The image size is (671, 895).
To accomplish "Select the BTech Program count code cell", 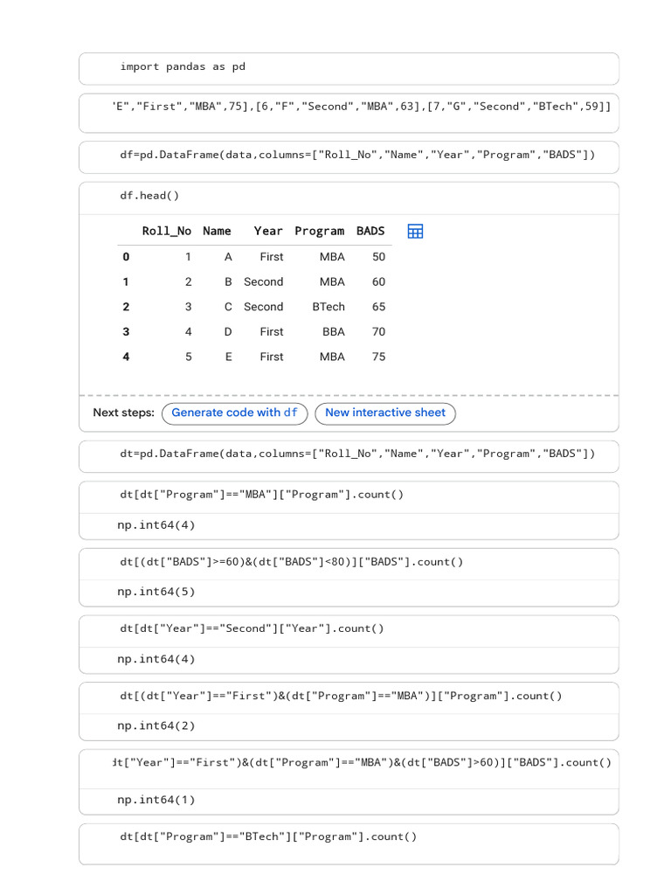I will pos(349,843).
